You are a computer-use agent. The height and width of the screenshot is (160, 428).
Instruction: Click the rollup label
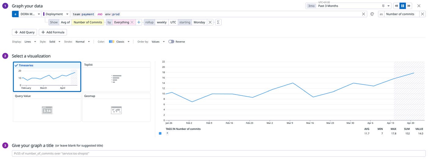click(x=149, y=22)
